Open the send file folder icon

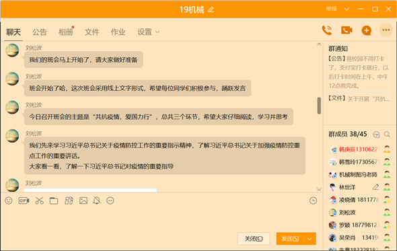[x=54, y=201]
